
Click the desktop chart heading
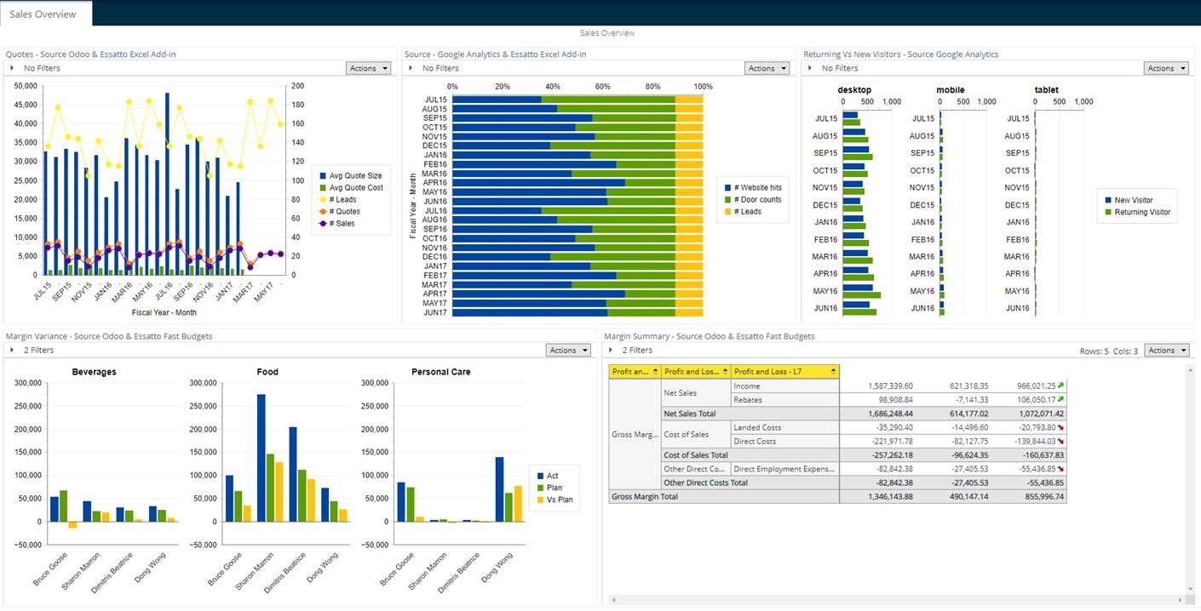pyautogui.click(x=854, y=89)
